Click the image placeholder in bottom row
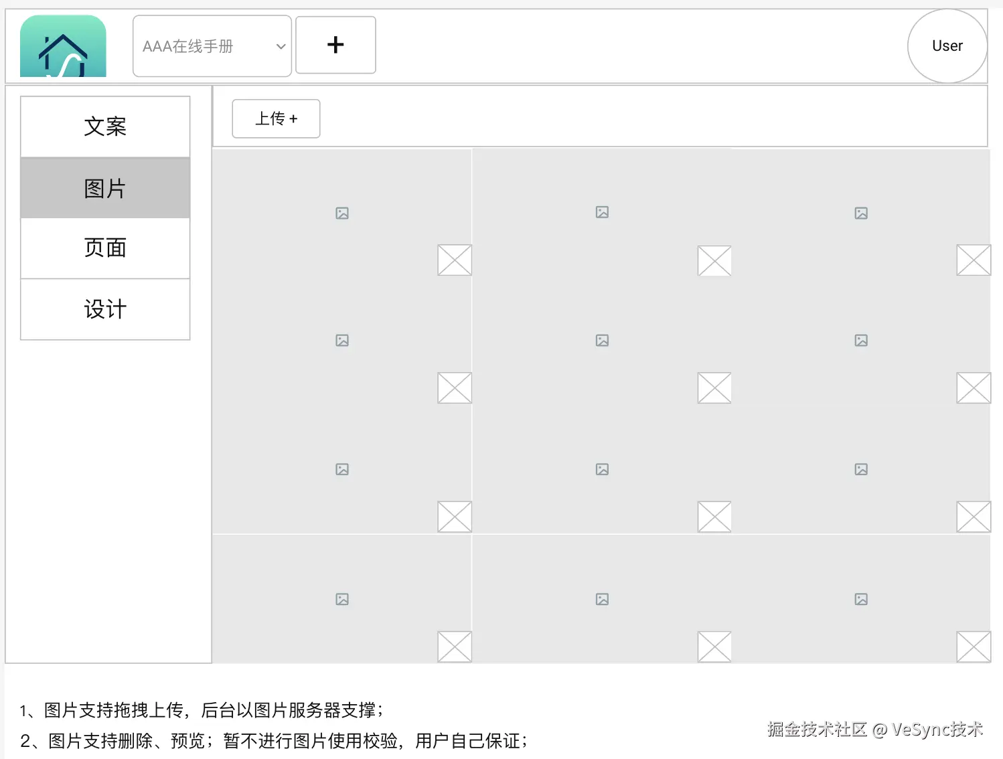This screenshot has height=759, width=1003. tap(342, 598)
